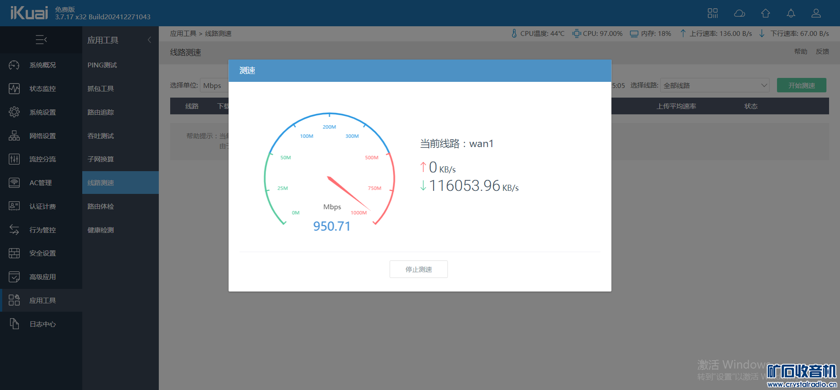Viewport: 840px width, 390px height.
Task: Click the iKuai logo
Action: (x=29, y=13)
